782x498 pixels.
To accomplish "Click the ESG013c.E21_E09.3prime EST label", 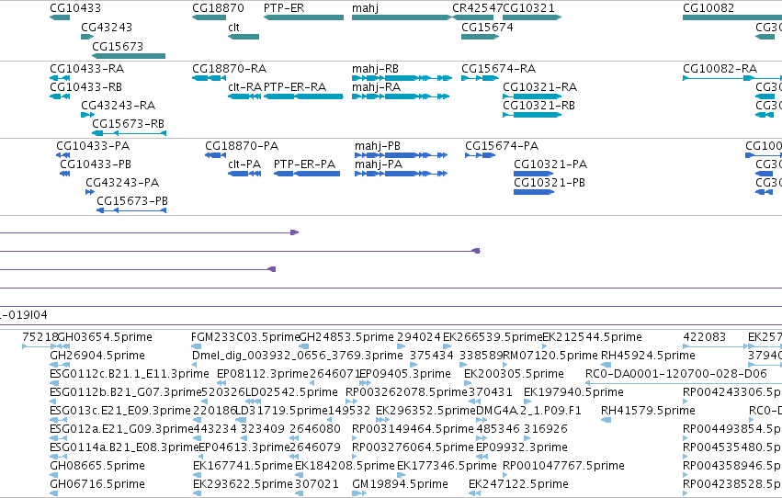I will 120,411.
